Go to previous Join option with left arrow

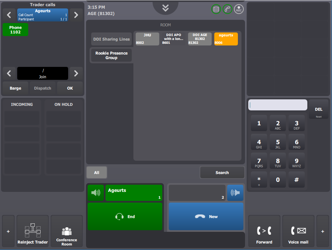pyautogui.click(x=9, y=73)
